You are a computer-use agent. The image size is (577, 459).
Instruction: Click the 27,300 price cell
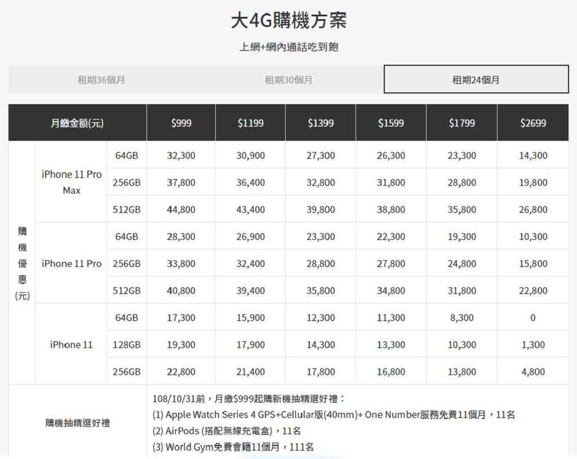point(321,155)
